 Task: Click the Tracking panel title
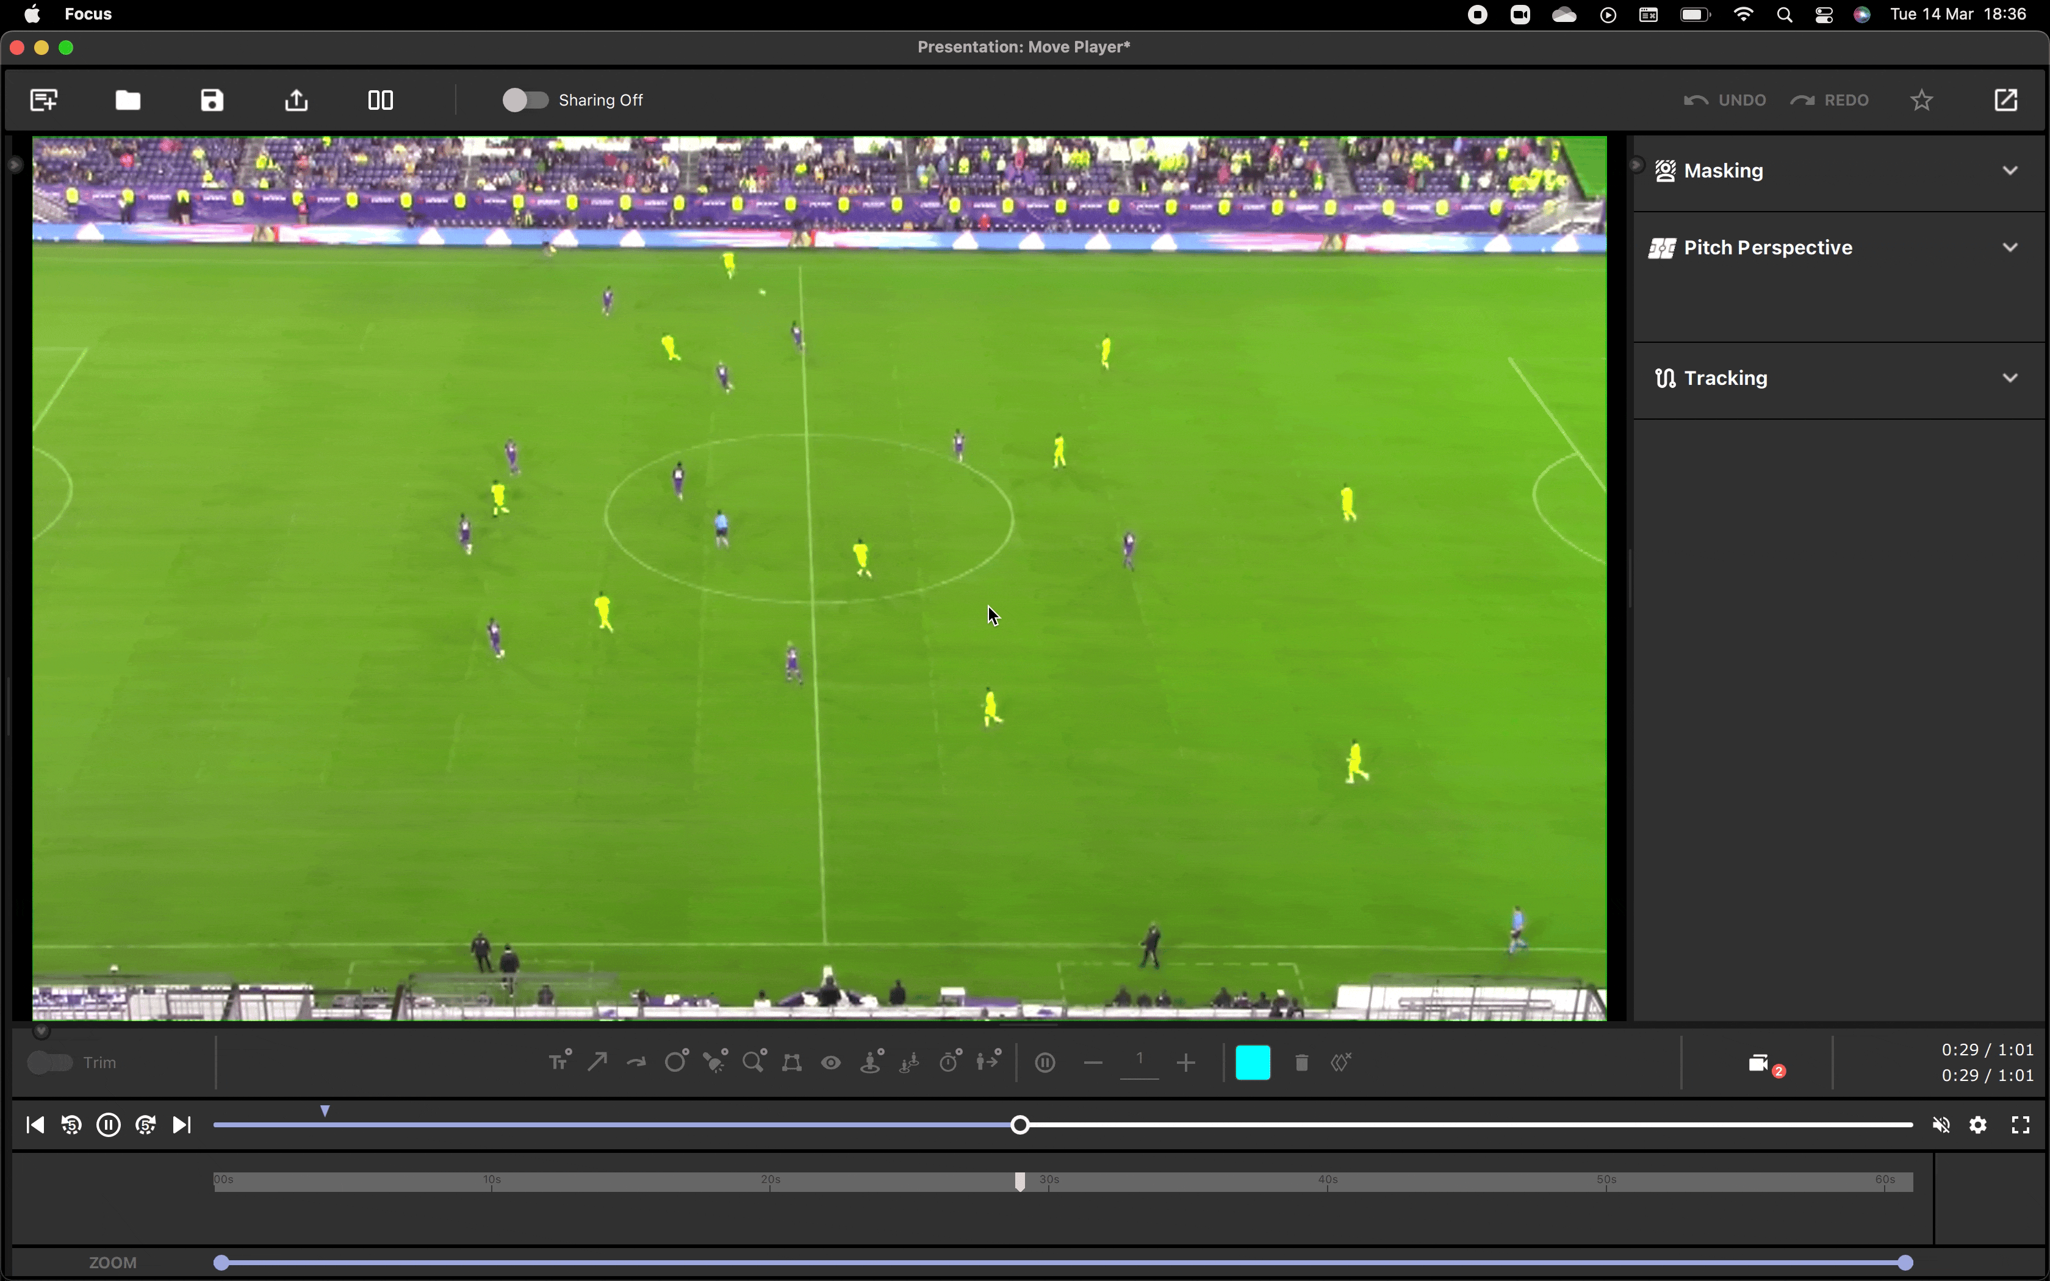[1725, 378]
